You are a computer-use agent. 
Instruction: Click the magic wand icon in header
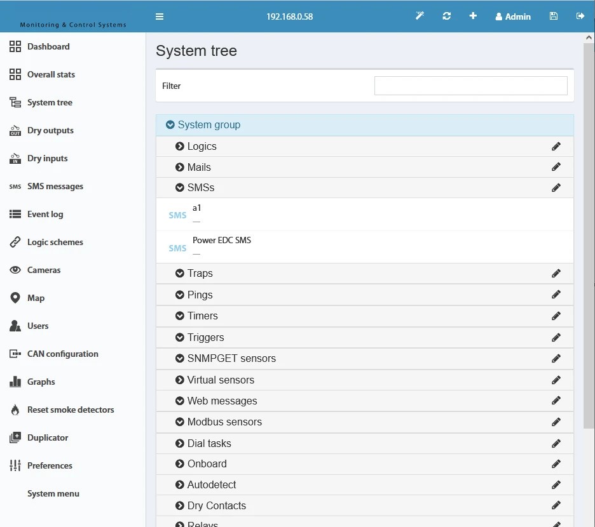[420, 16]
